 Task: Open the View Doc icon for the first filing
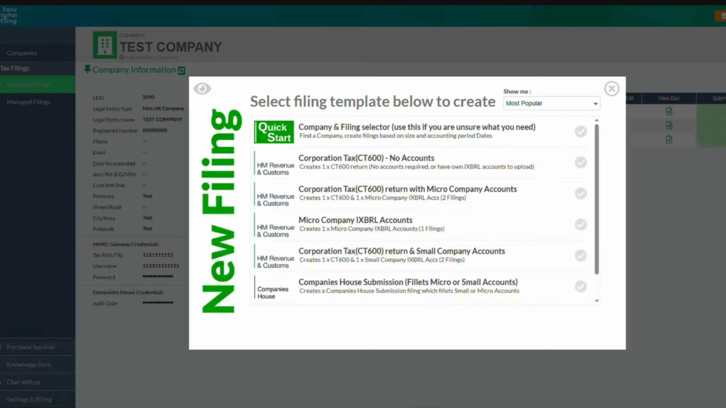click(x=669, y=111)
